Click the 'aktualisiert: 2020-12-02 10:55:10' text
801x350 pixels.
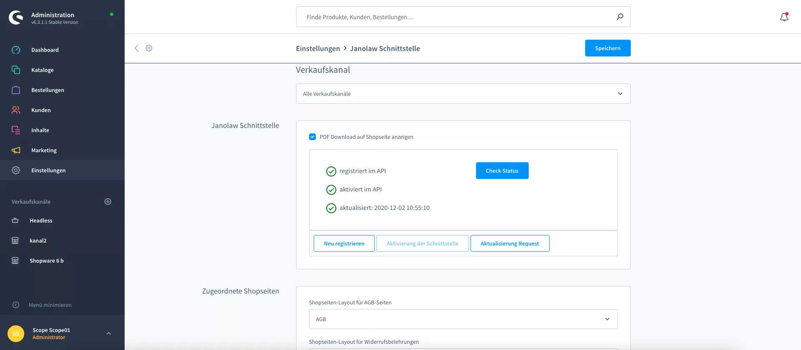tap(384, 208)
